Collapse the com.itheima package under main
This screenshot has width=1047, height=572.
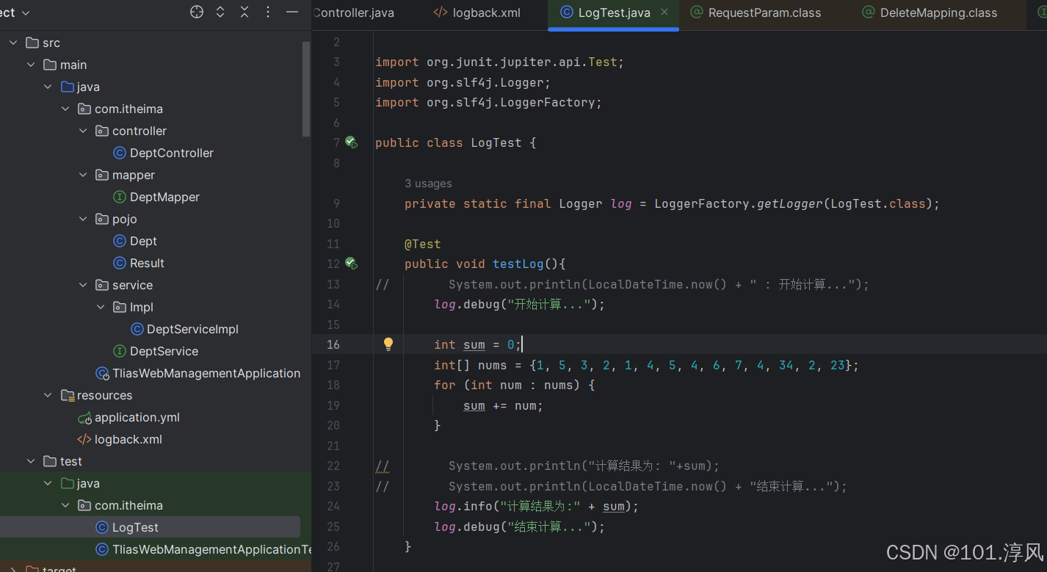66,109
